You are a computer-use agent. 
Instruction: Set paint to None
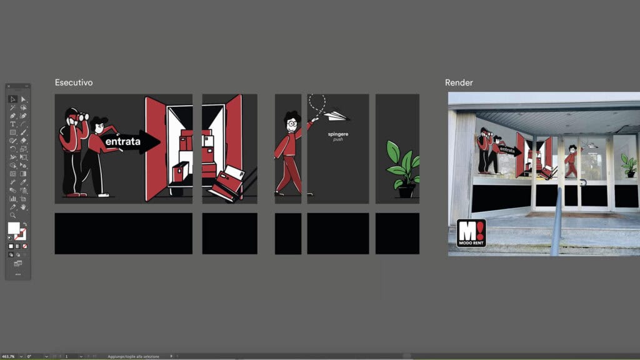point(25,246)
